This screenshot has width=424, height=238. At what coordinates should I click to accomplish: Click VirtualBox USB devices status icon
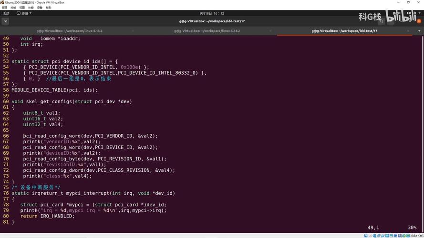383,236
